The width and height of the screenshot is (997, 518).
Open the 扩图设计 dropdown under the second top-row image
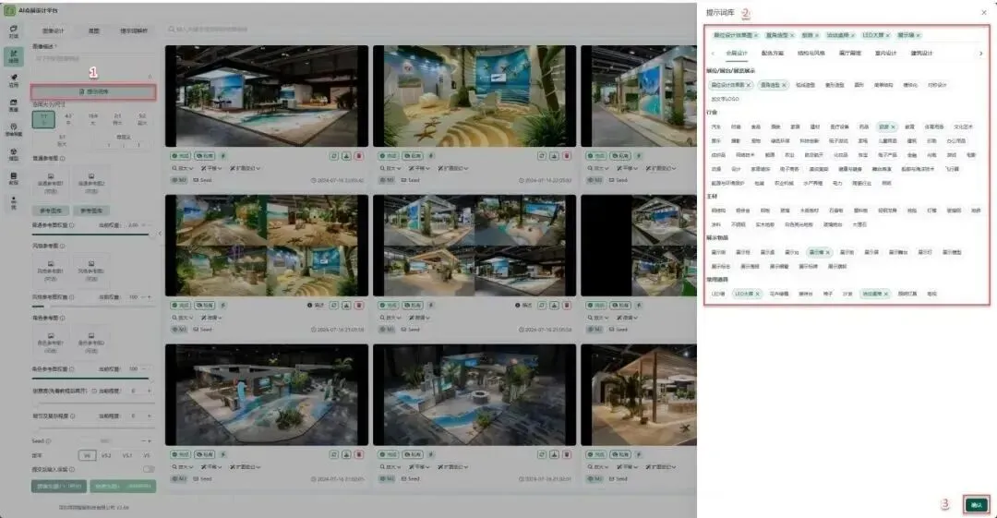coord(453,169)
